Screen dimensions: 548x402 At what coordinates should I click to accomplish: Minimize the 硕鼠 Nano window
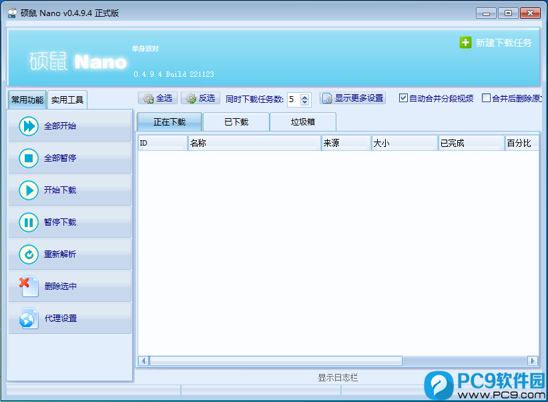(x=486, y=13)
